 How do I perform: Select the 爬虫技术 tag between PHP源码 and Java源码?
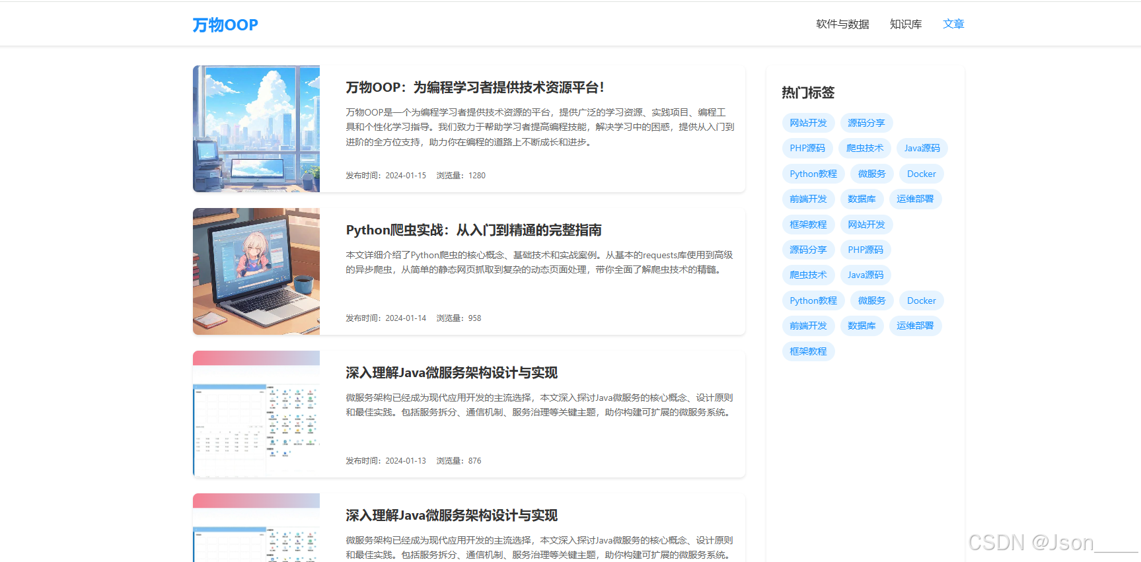click(865, 148)
